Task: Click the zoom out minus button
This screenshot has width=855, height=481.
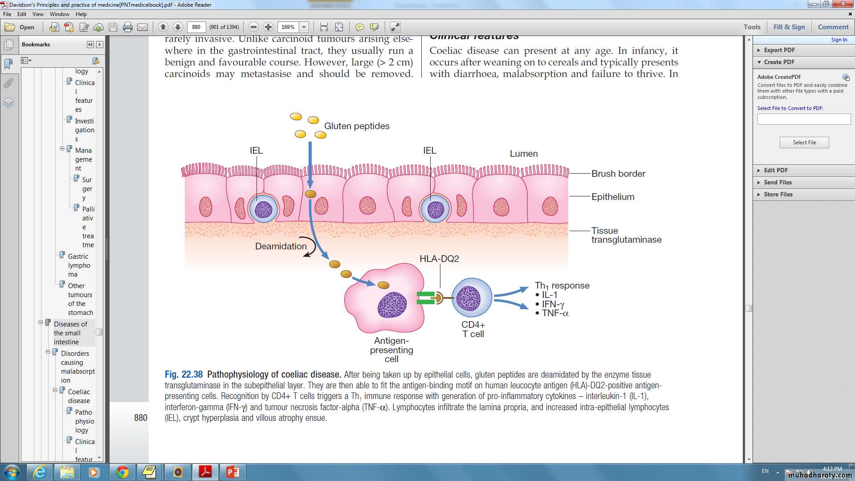Action: (253, 27)
